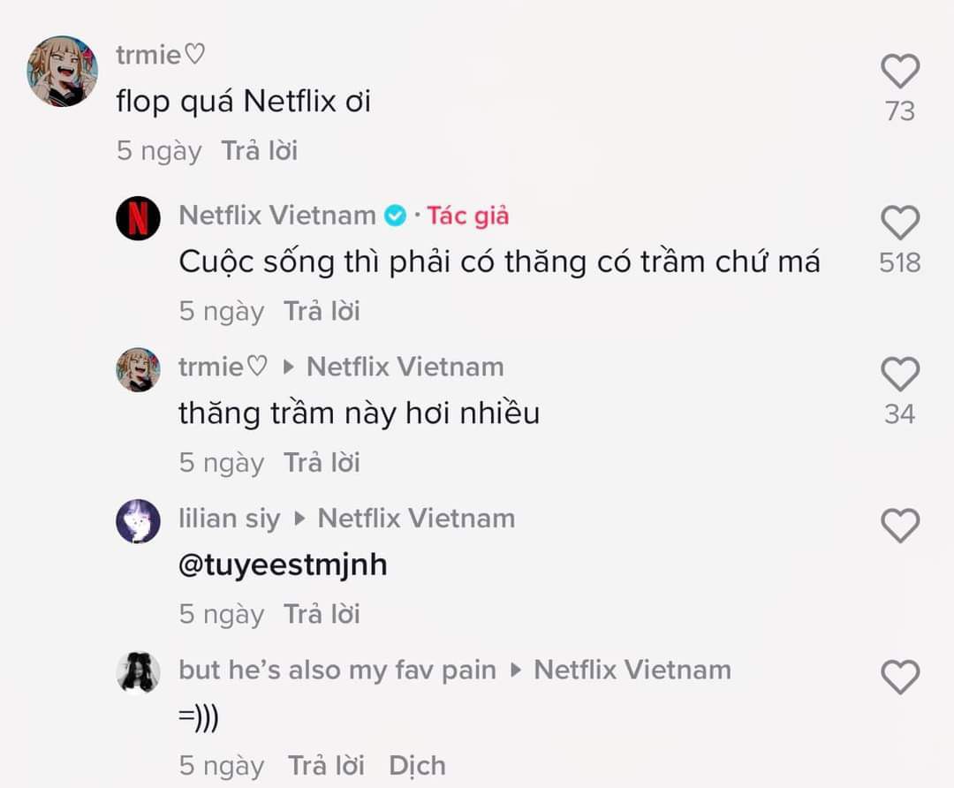Reply to 'thăng trầm này hơi nhiều'
The image size is (954, 788).
point(322,462)
